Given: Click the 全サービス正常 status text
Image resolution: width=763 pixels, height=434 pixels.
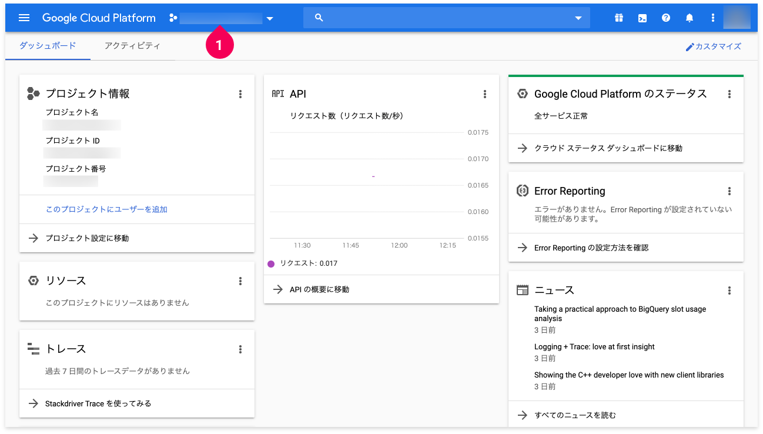Looking at the screenshot, I should point(561,116).
